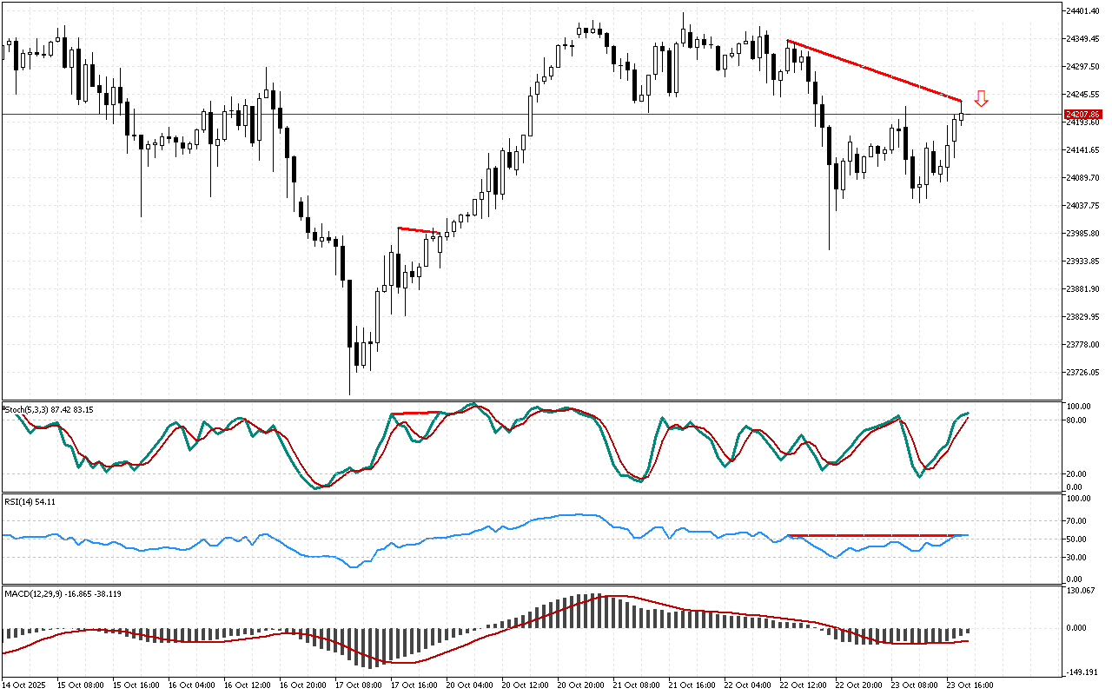The height and width of the screenshot is (695, 1112).
Task: Select the short red trendline near 17 Oct
Action: [418, 230]
